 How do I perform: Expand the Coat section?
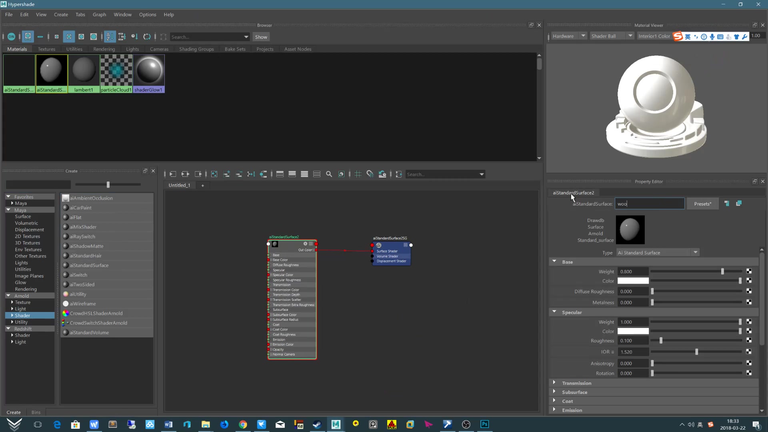click(555, 401)
